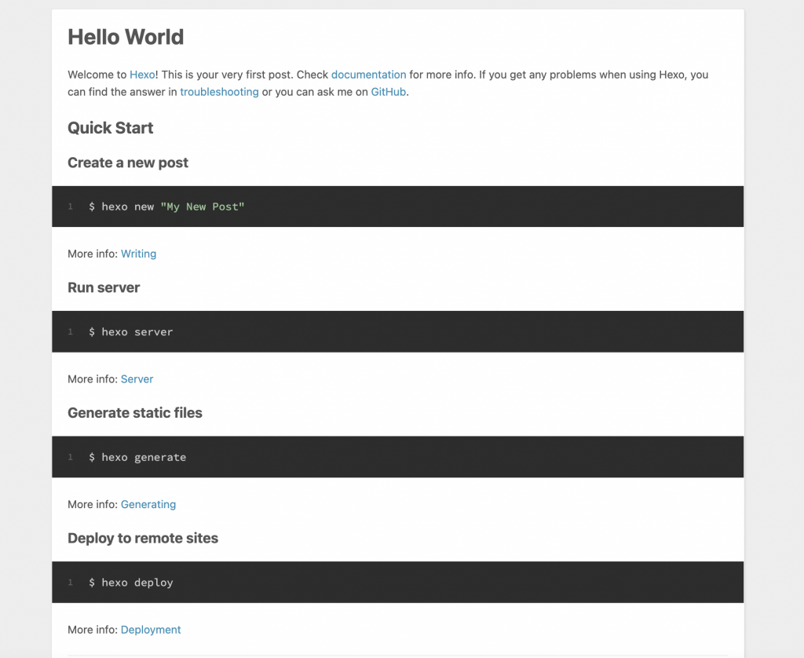Go to the Deployment more info link

[x=151, y=630]
